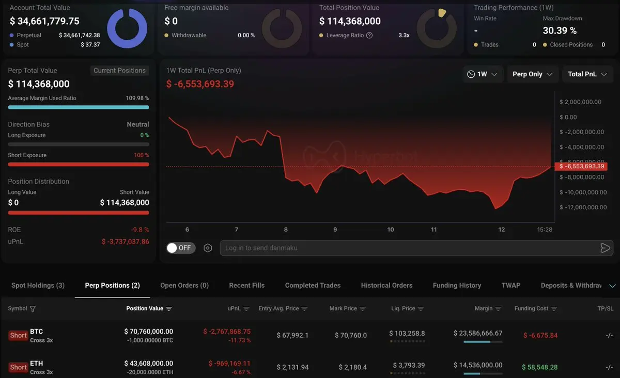620x378 pixels.
Task: Click the BTC symbol name
Action: (x=37, y=332)
